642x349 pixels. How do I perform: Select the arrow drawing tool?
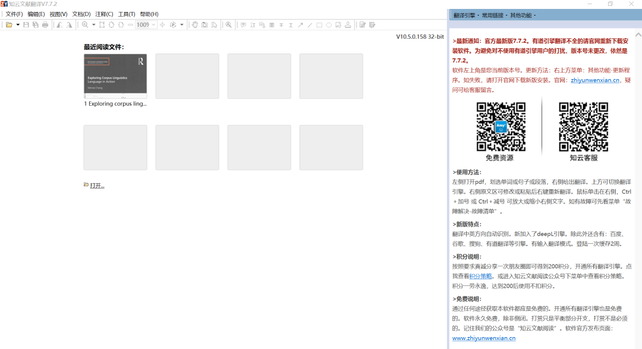pos(300,25)
